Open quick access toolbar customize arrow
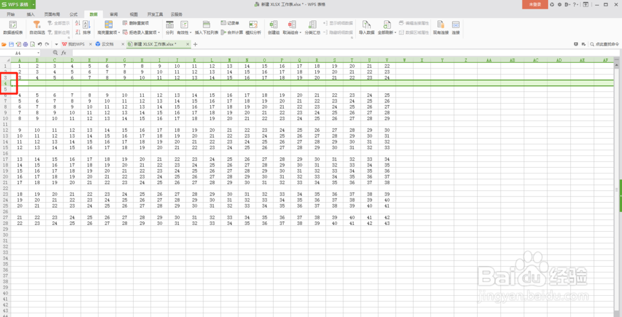The image size is (622, 317). coord(57,44)
